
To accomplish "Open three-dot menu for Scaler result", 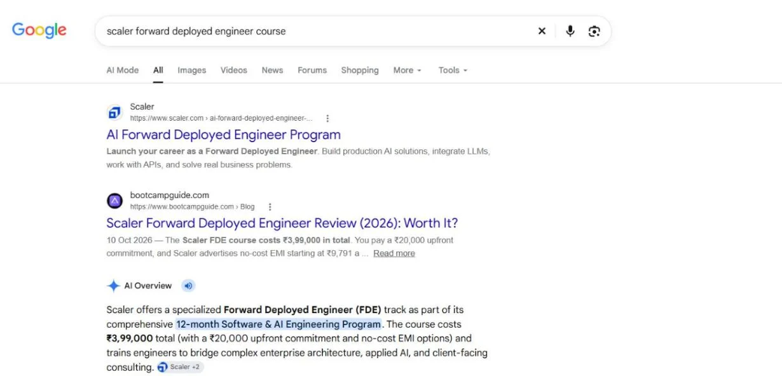I will pyautogui.click(x=327, y=118).
